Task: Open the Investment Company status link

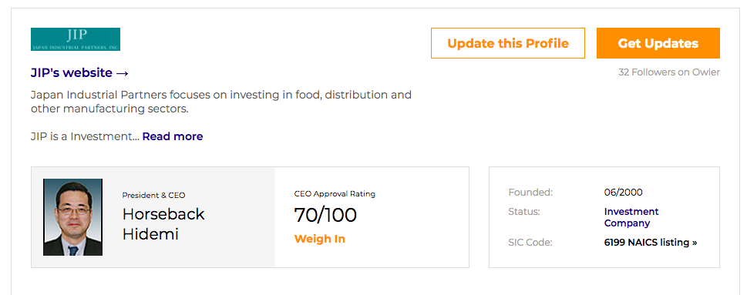Action: (x=631, y=217)
